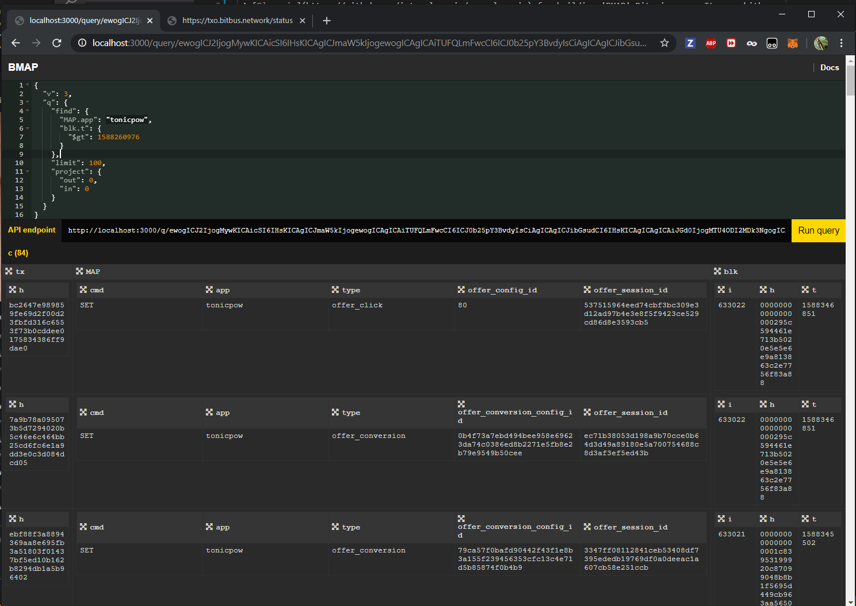This screenshot has width=856, height=606.
Task: Click expand icon next to first row cmd
Action: (x=83, y=289)
